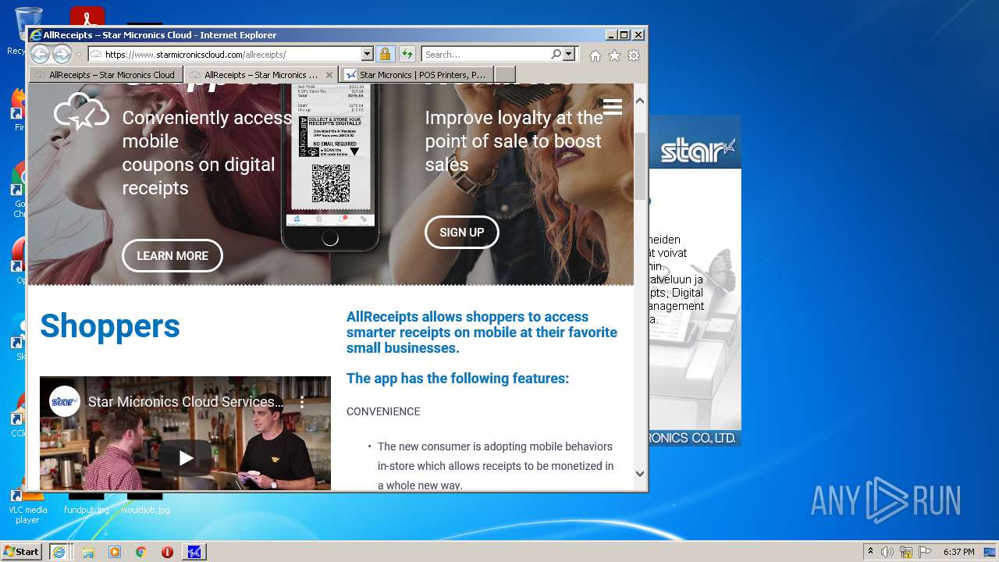Open the IE Tools gear icon
999x562 pixels.
634,55
